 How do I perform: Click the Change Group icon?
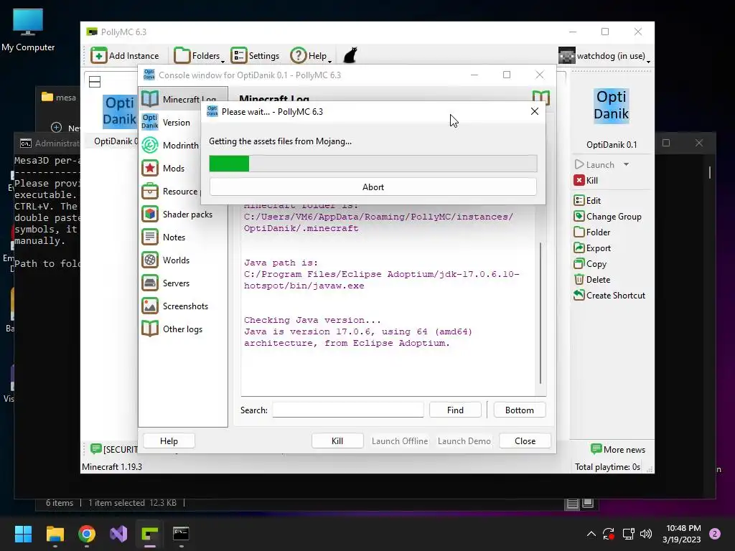pyautogui.click(x=579, y=217)
